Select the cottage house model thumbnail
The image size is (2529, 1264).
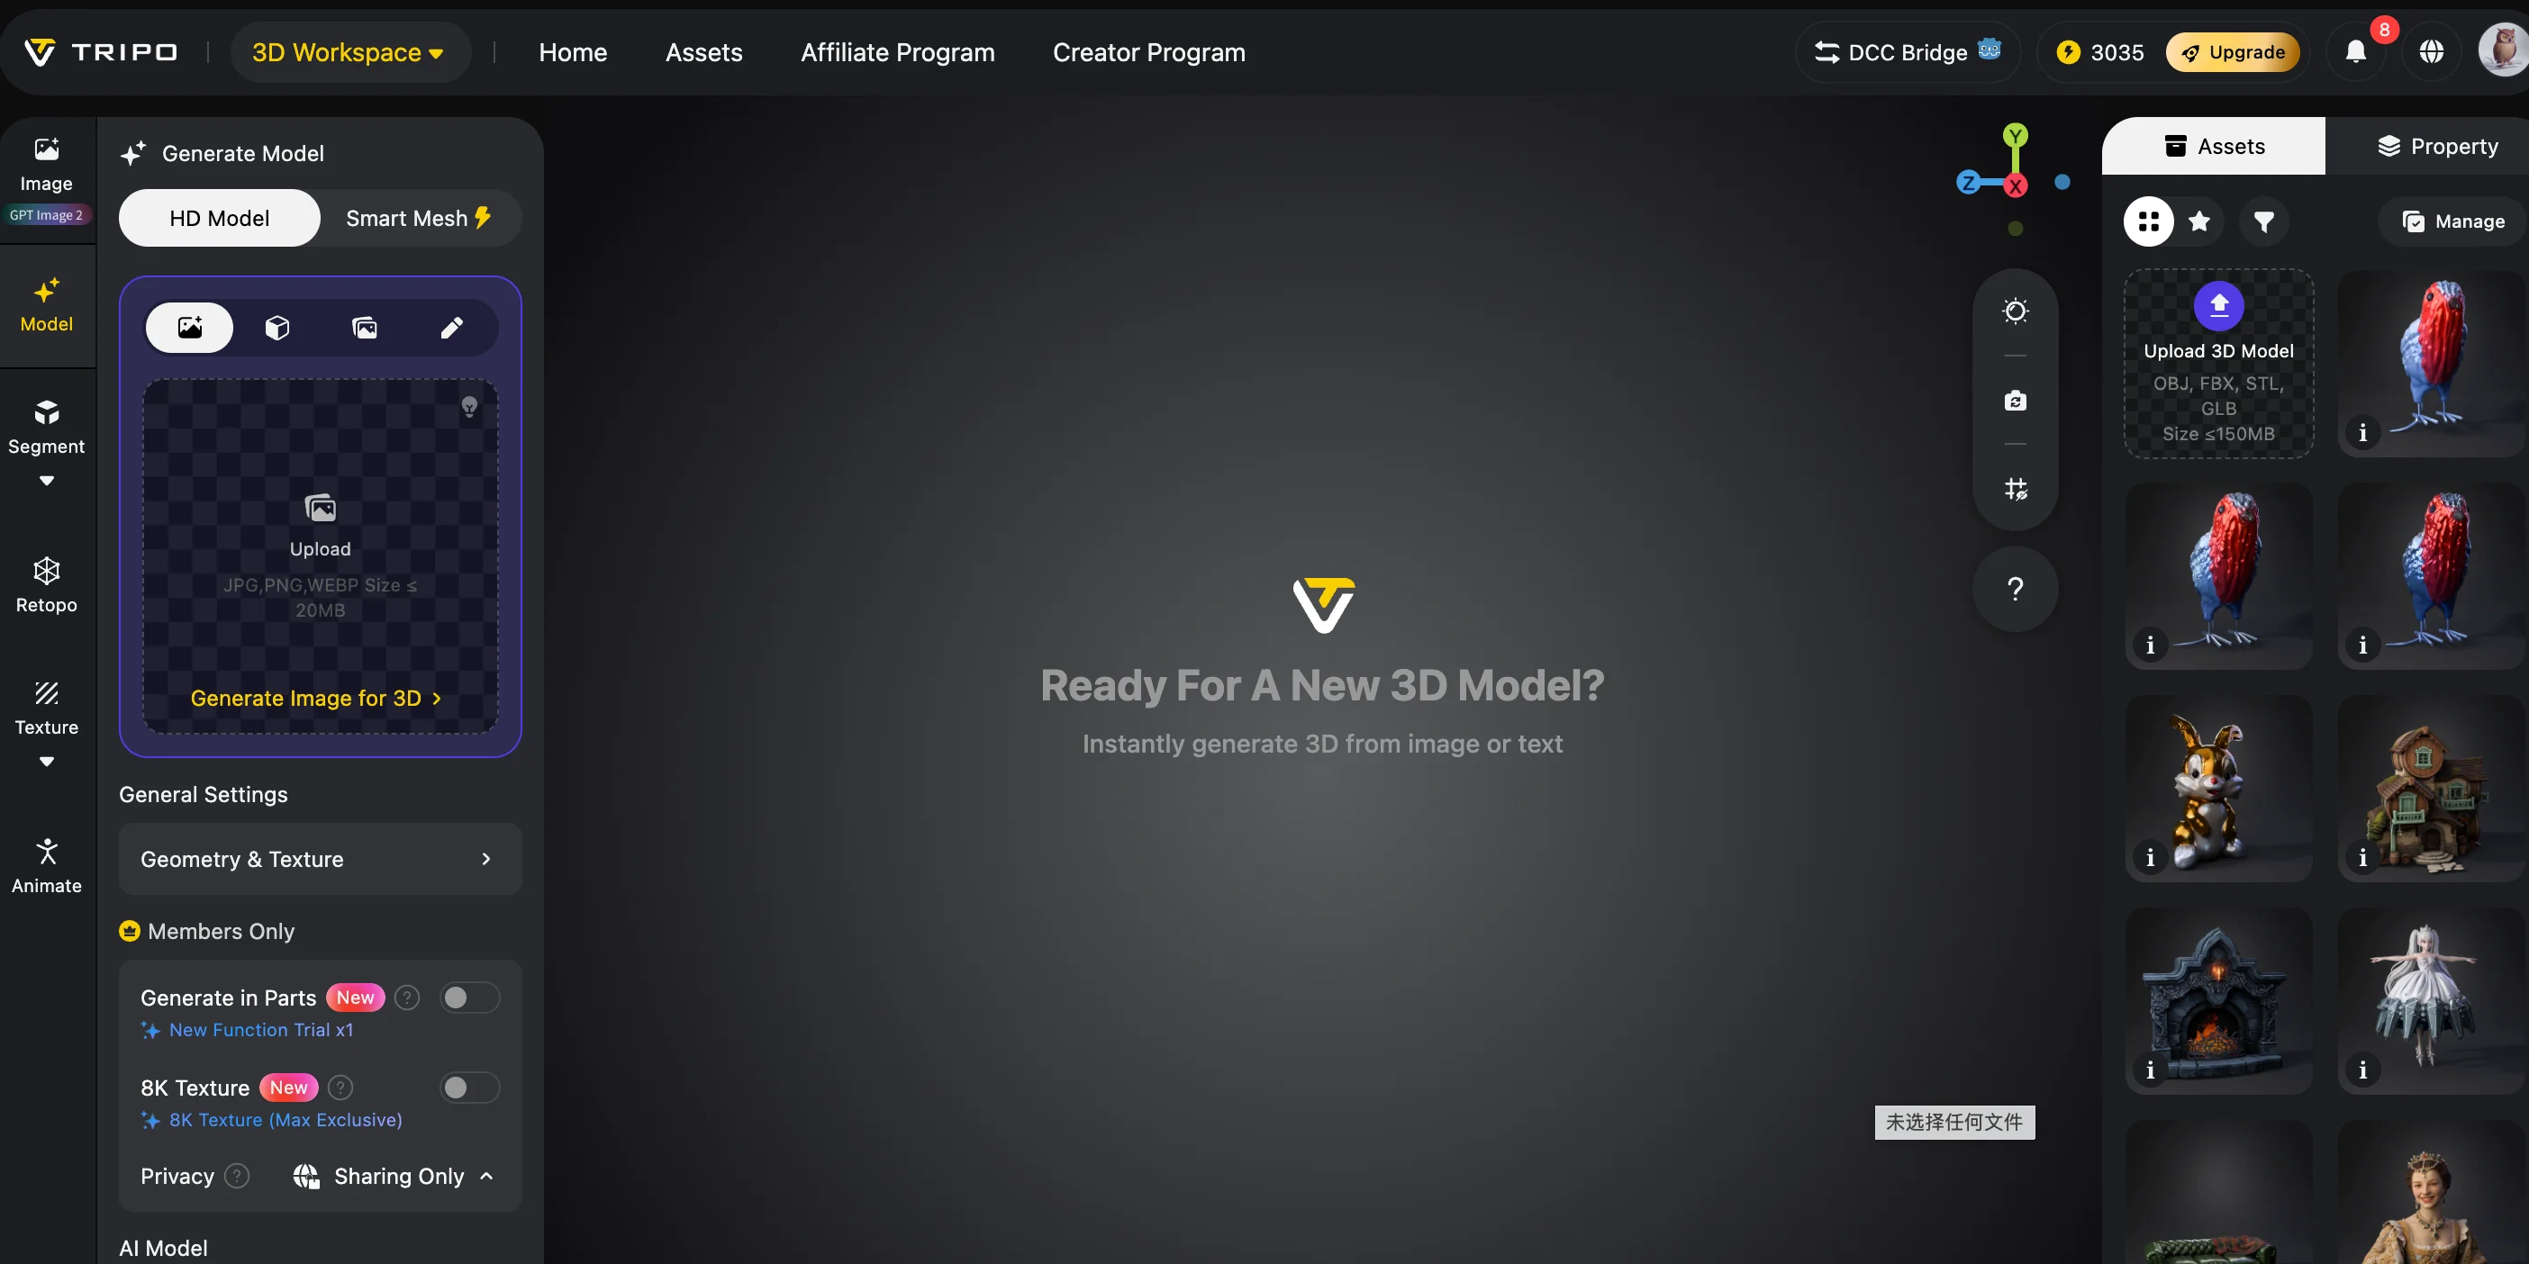[x=2431, y=789]
